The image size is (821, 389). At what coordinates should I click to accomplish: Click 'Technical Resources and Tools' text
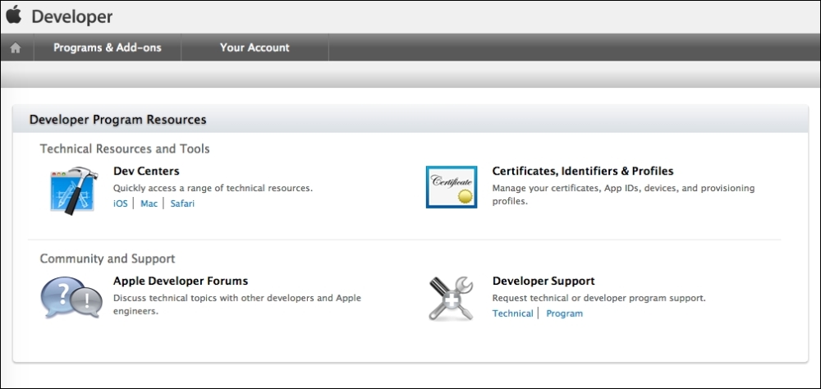(125, 149)
